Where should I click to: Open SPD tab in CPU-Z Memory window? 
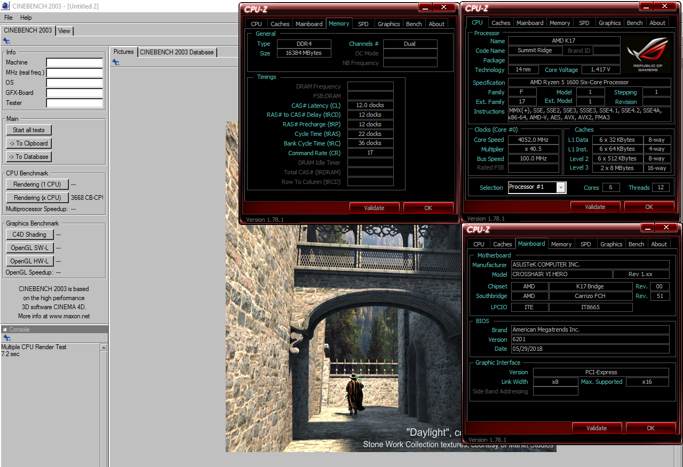tap(363, 24)
